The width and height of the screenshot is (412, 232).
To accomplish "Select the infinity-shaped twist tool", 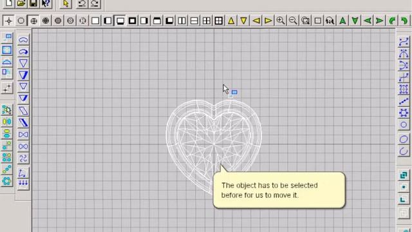I will 23,146.
